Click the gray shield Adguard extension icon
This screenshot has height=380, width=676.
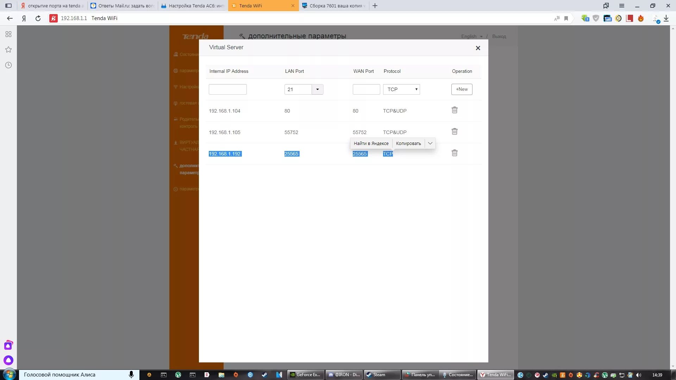pos(596,18)
